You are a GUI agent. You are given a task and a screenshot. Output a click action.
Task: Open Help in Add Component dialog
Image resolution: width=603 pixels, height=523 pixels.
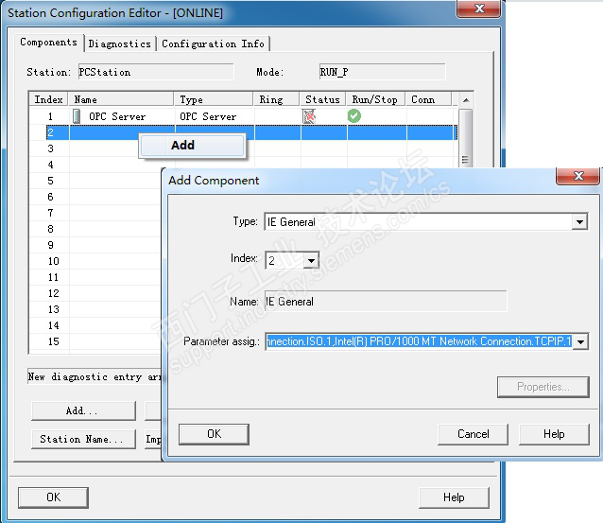[x=554, y=434]
